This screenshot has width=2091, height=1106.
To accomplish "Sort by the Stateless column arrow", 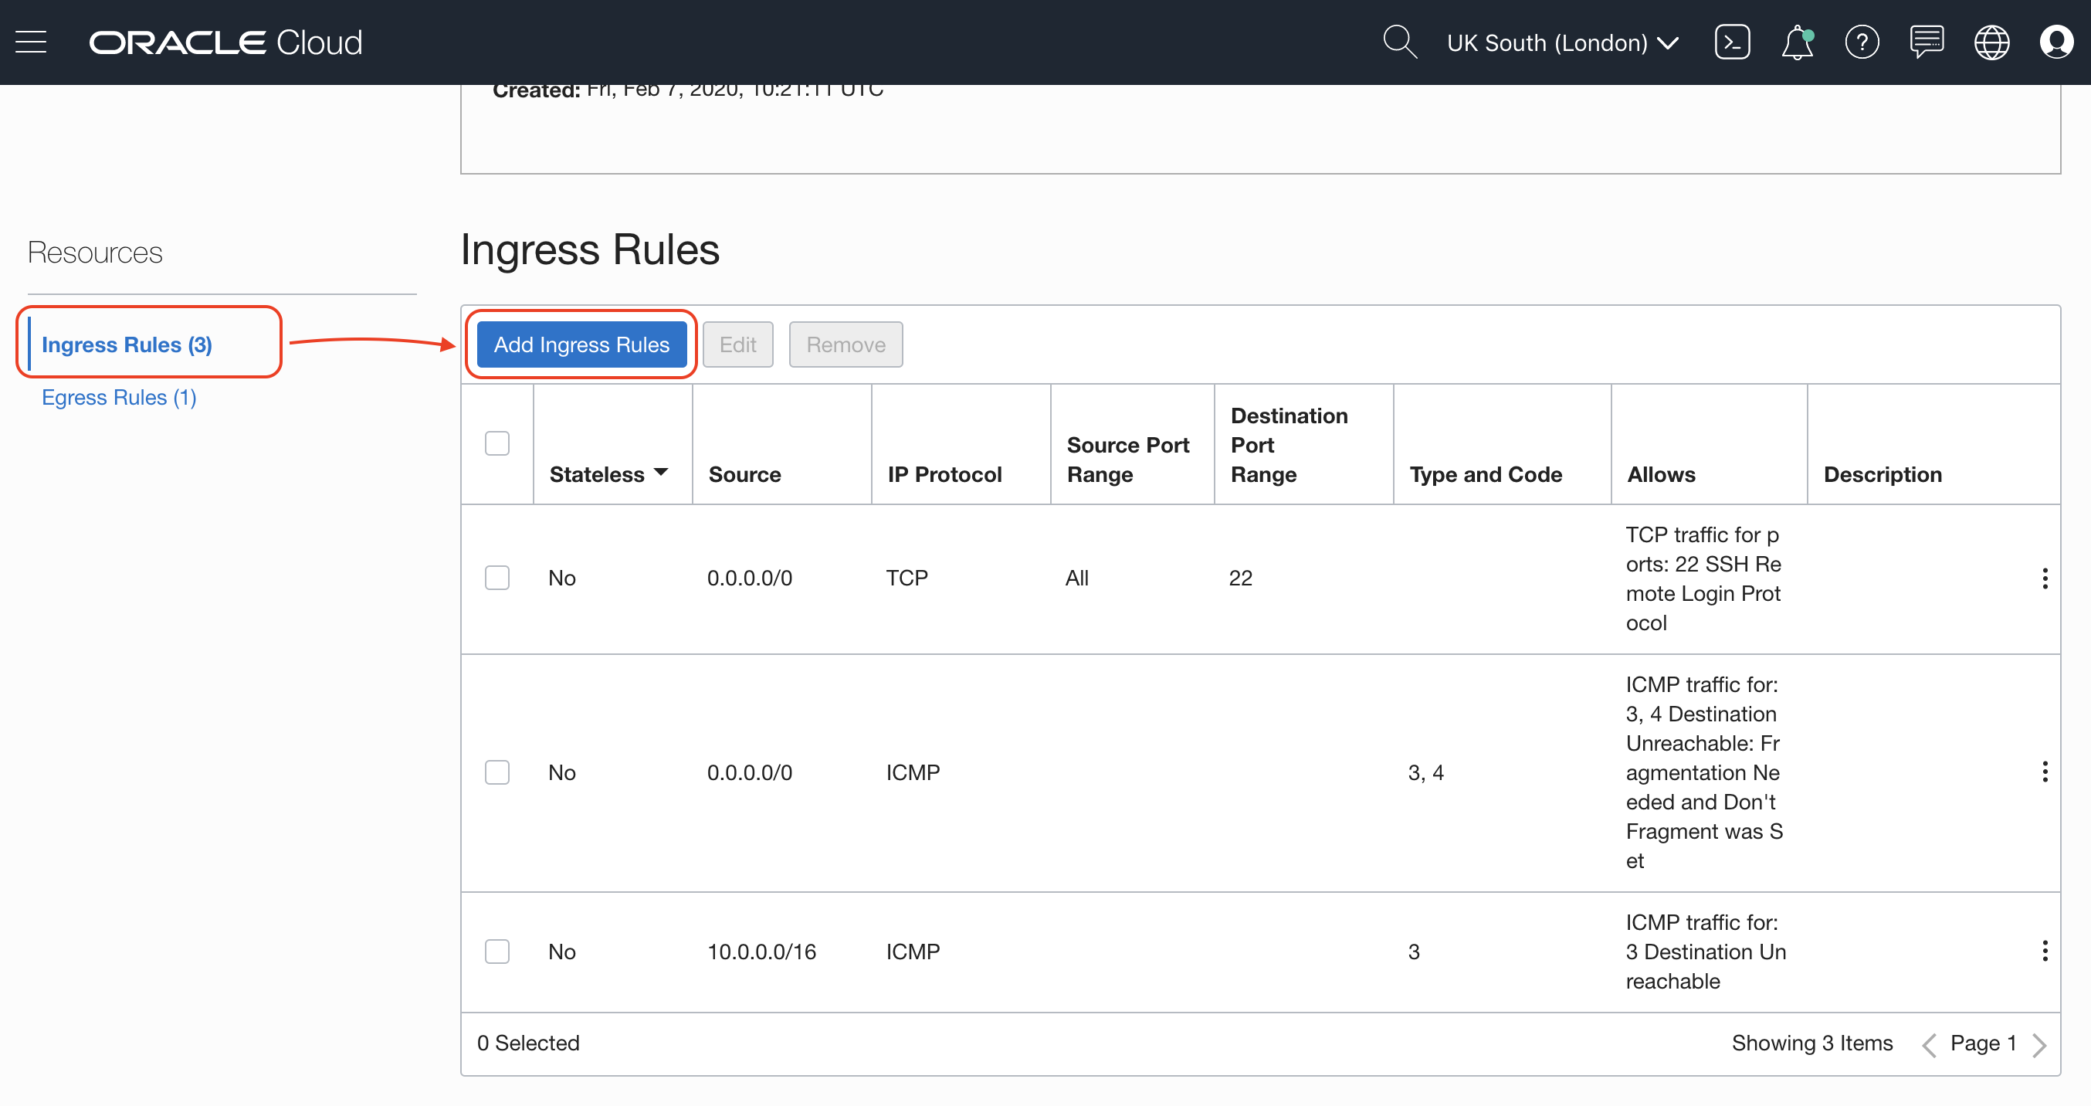I will click(x=661, y=473).
